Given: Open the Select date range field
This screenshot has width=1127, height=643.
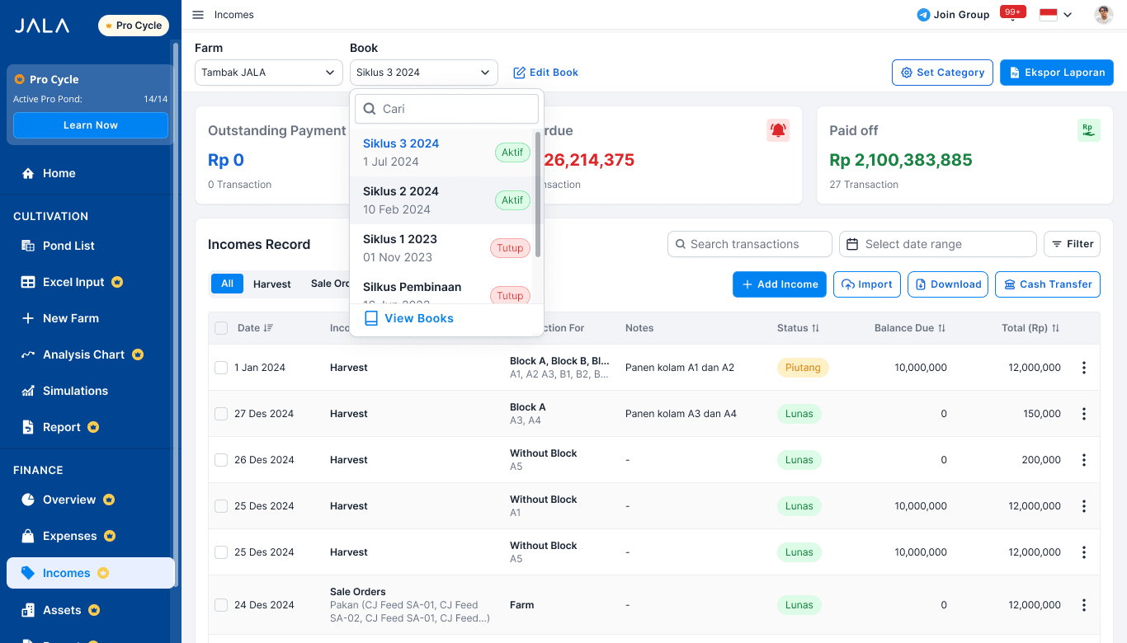Looking at the screenshot, I should (937, 244).
